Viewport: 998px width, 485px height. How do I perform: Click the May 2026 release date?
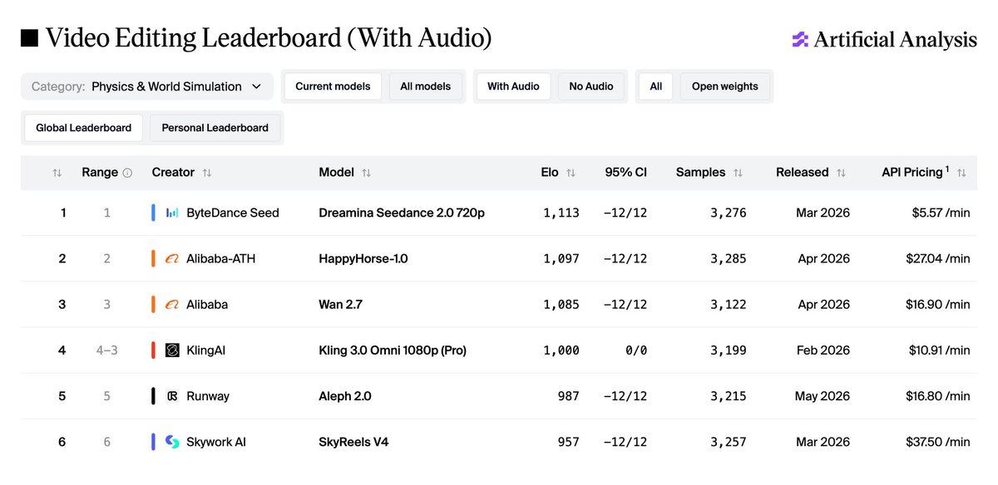click(823, 396)
